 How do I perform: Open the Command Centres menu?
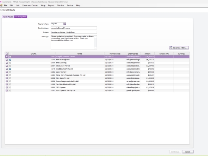(30, 5)
